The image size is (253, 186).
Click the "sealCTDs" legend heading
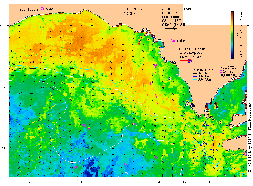pos(229,68)
